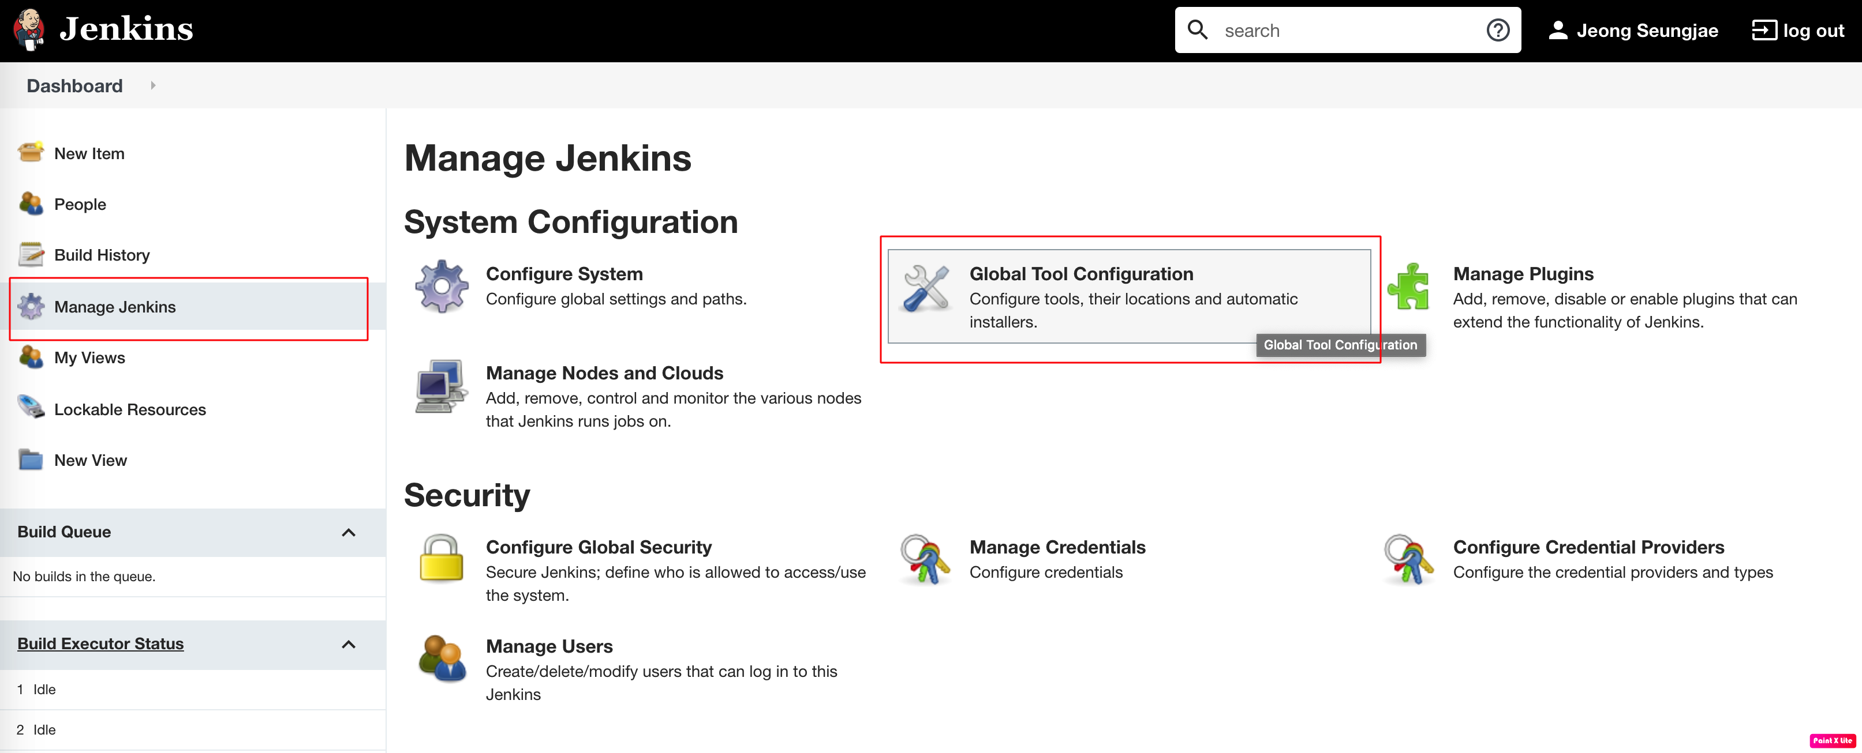
Task: Select My Views sidebar item
Action: 88,356
